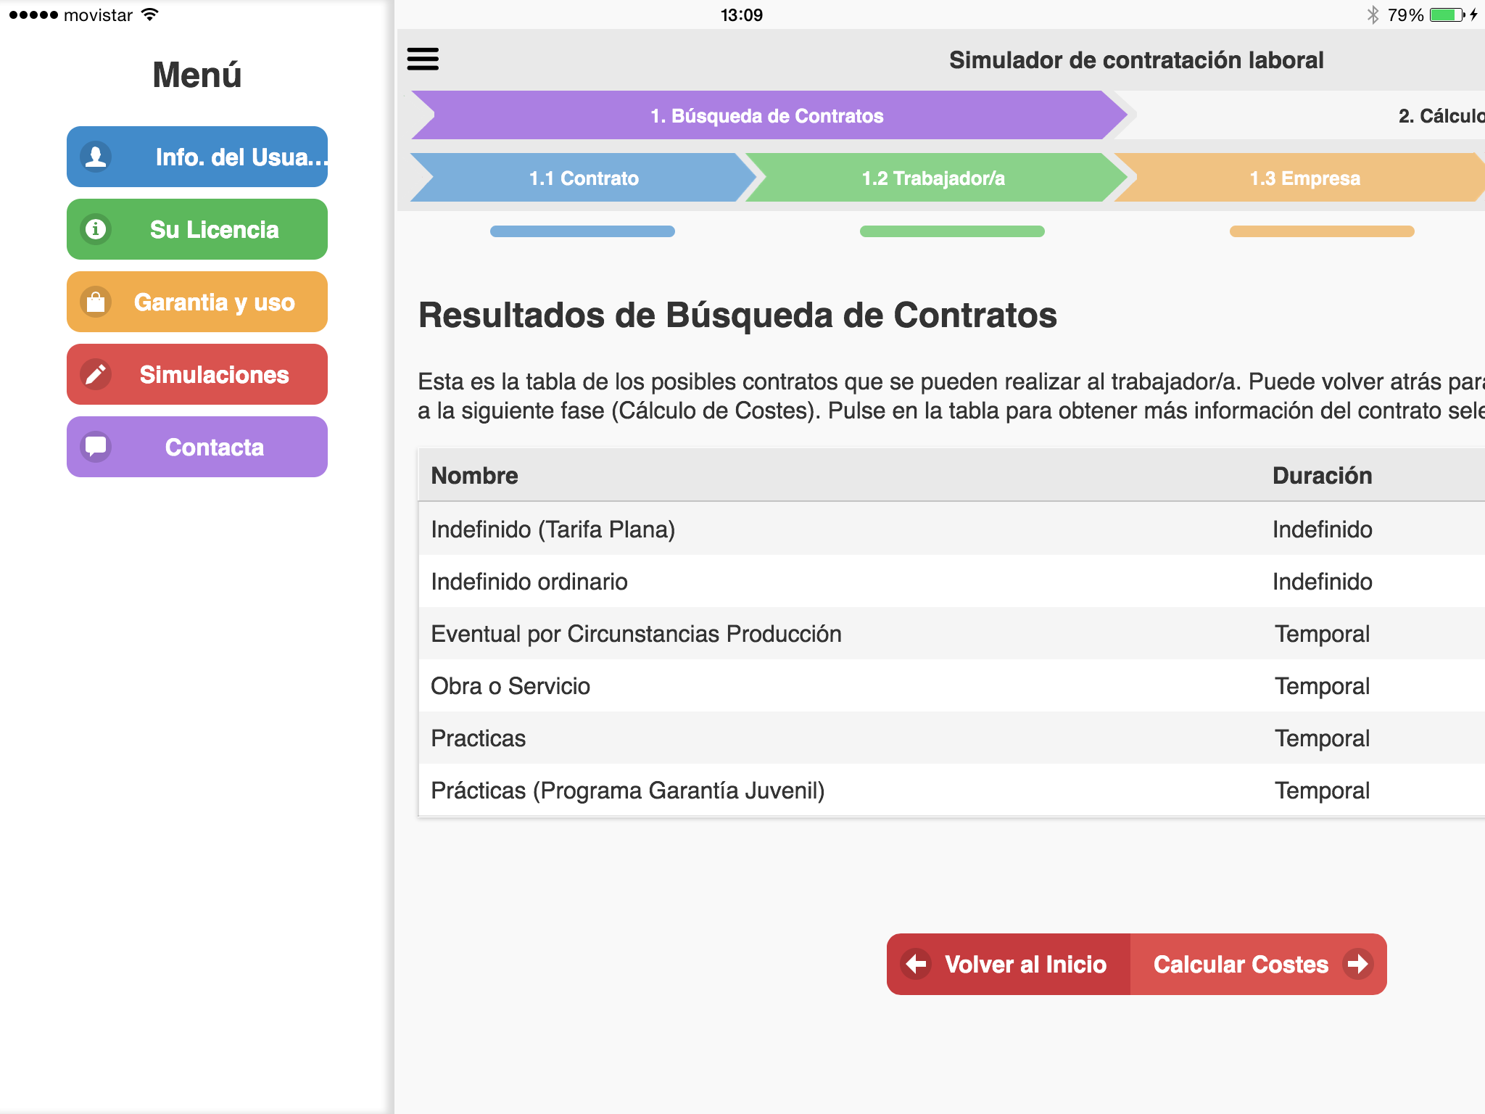The width and height of the screenshot is (1485, 1114).
Task: Tap the movistar carrier label
Action: point(98,15)
